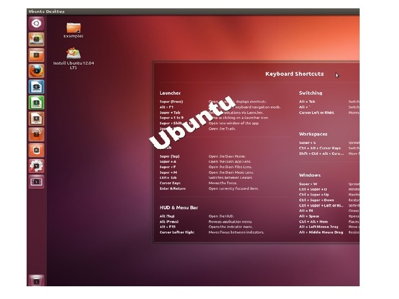Viewport: 399px width, 299px height.
Task: Click the Workspaces section heading
Action: [313, 134]
